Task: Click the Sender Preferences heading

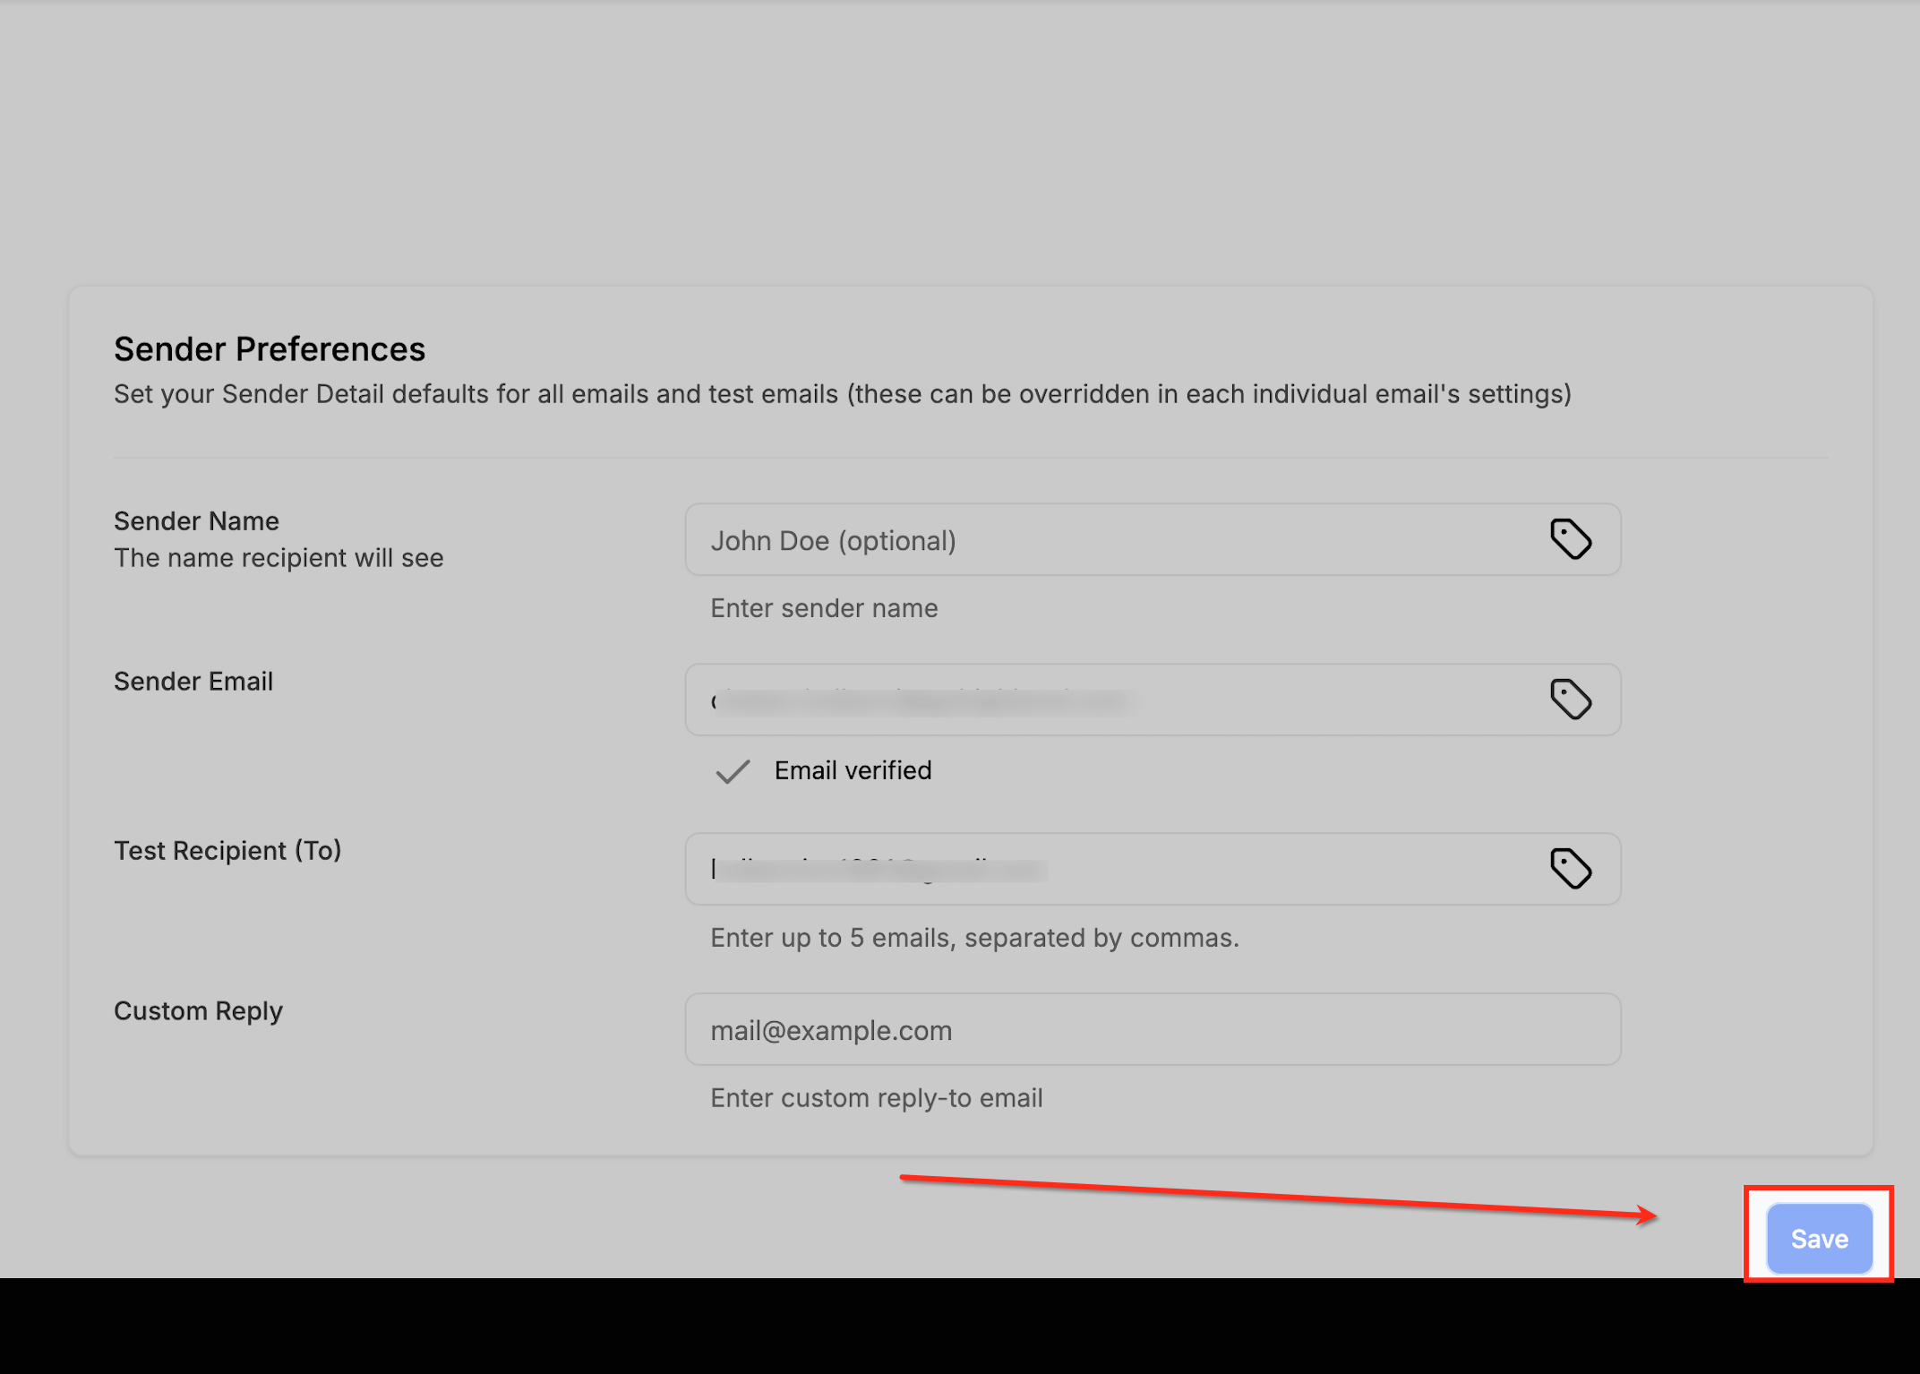Action: pos(269,349)
